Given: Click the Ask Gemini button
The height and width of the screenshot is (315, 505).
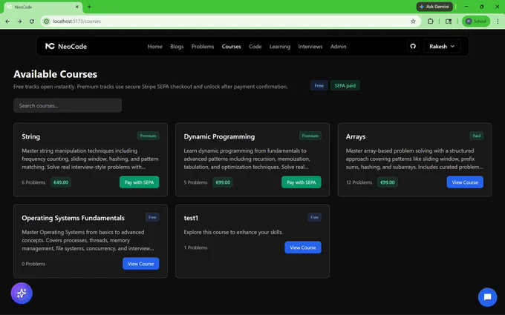Looking at the screenshot, I should point(434,7).
